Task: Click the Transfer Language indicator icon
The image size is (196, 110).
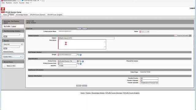Action: [139, 81]
